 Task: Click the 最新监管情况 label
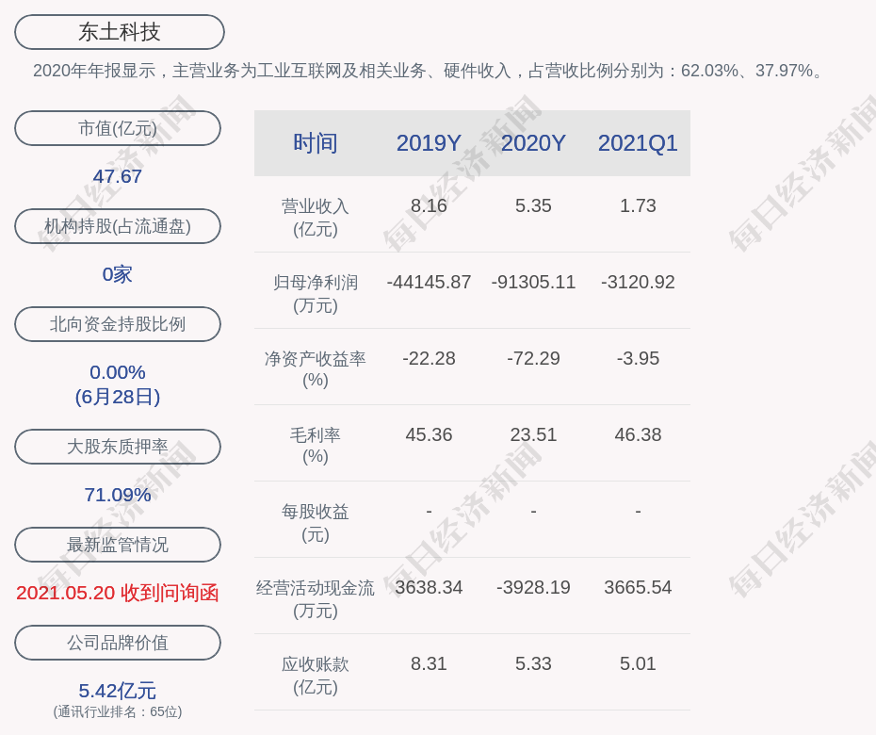pyautogui.click(x=118, y=545)
